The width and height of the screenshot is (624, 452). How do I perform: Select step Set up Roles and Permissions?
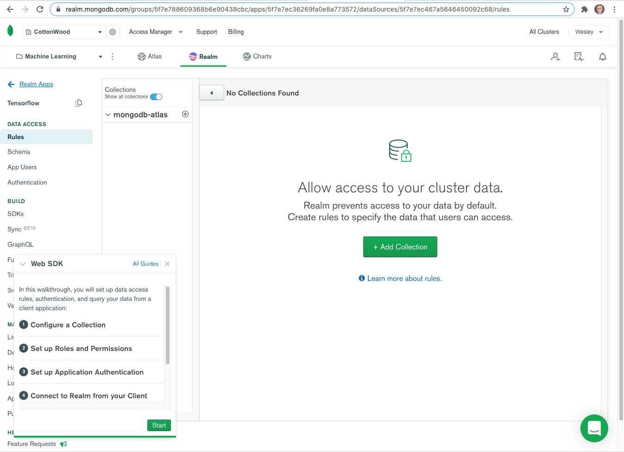(82, 349)
